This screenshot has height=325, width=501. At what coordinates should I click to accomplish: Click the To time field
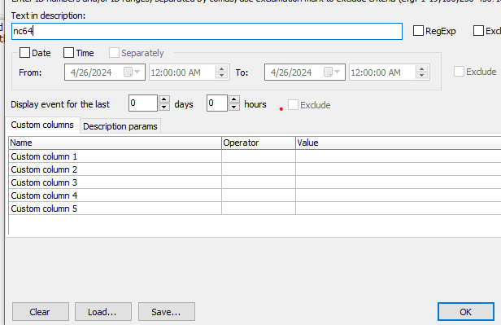coord(382,72)
